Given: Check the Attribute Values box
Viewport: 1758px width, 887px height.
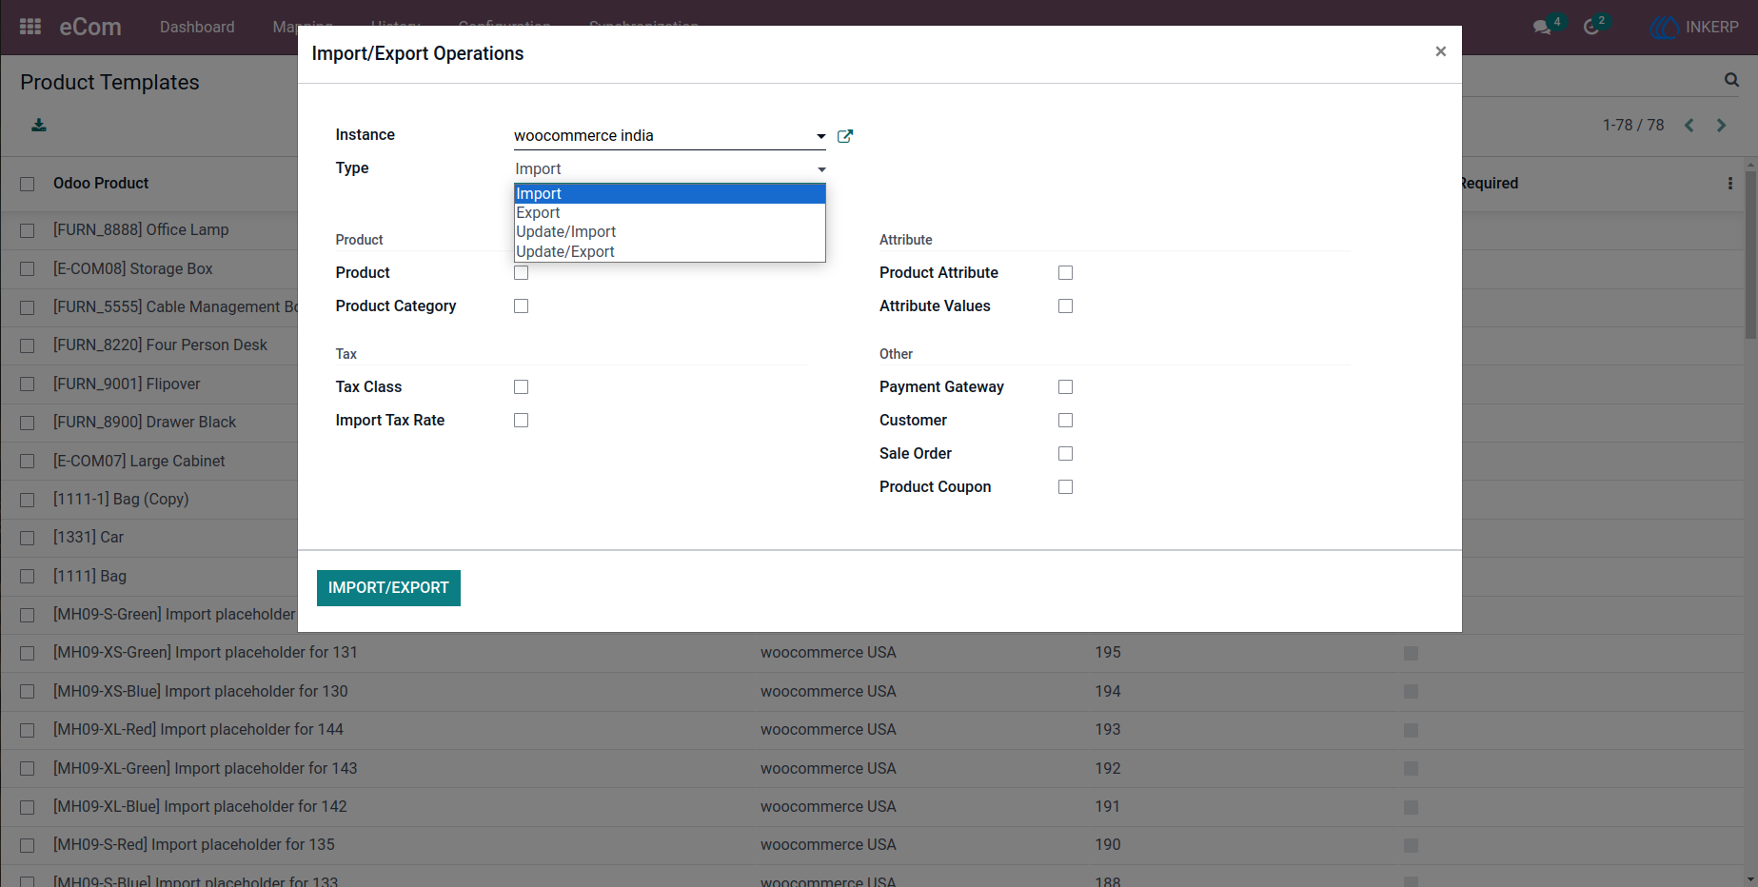Looking at the screenshot, I should click(1065, 306).
